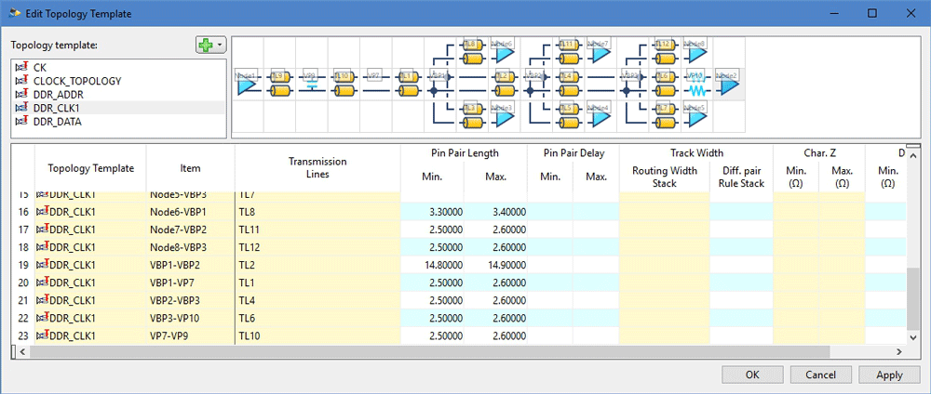The image size is (931, 394).
Task: Select the VP10 resistor symbol
Action: coord(695,86)
